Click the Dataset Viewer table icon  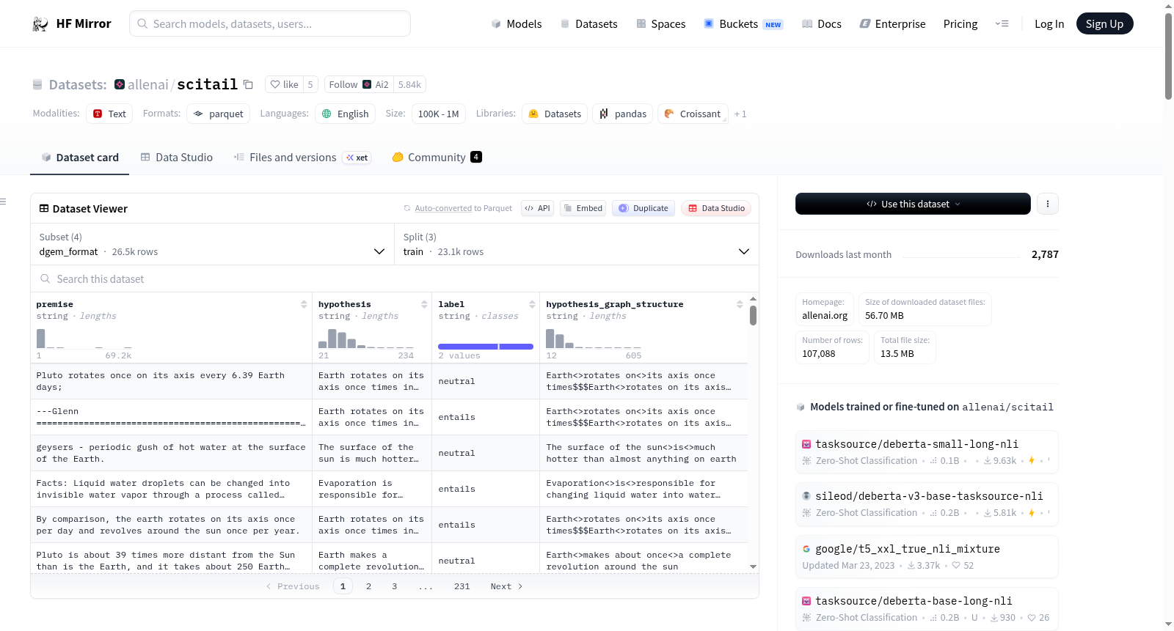coord(44,209)
